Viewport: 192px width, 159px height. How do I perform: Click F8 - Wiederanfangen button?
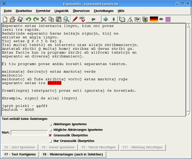[73, 154]
